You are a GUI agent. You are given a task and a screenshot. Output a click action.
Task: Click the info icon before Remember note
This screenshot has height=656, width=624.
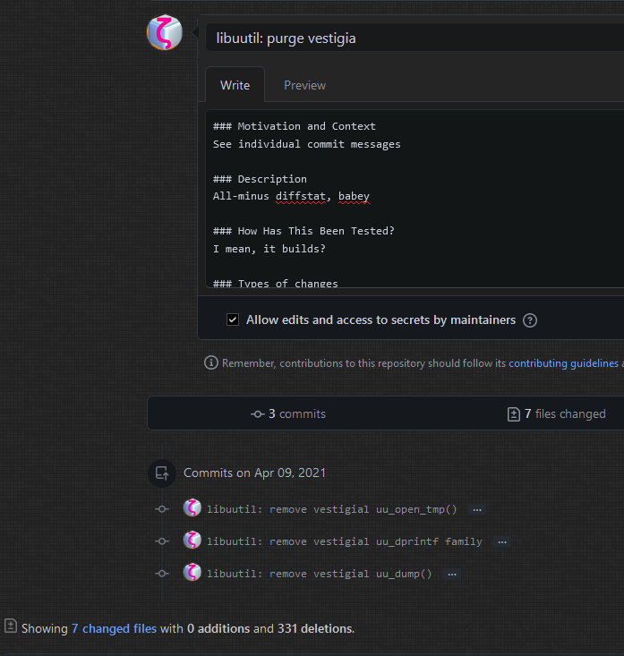[211, 363]
